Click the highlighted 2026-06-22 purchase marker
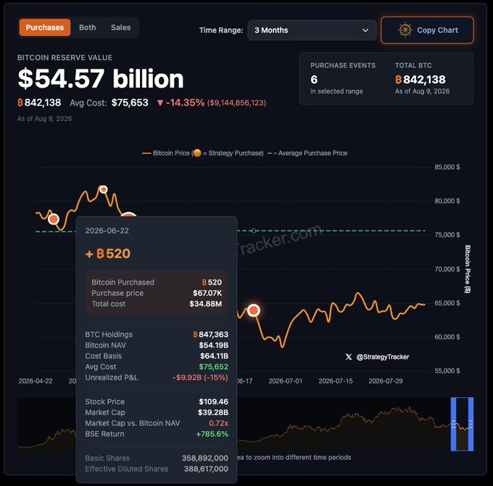 pos(254,311)
